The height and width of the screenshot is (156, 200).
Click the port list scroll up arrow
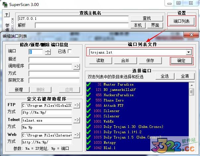(x=192, y=85)
